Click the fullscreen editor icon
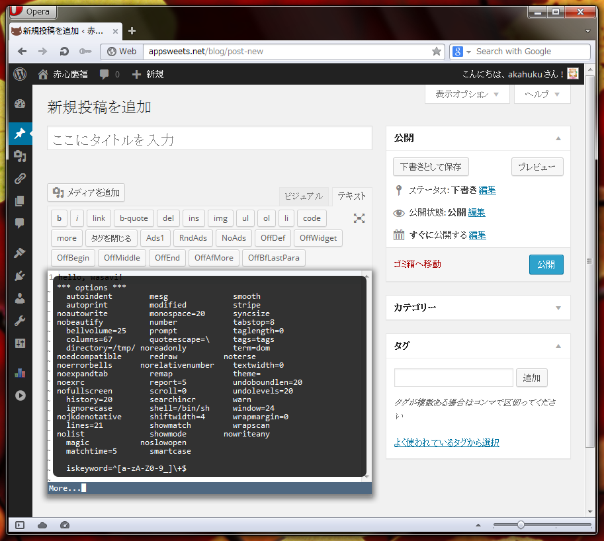The width and height of the screenshot is (604, 541). [359, 218]
